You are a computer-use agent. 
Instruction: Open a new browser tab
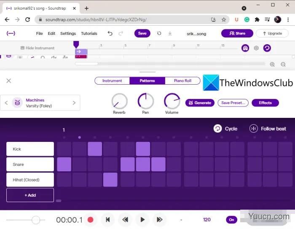[x=86, y=8]
